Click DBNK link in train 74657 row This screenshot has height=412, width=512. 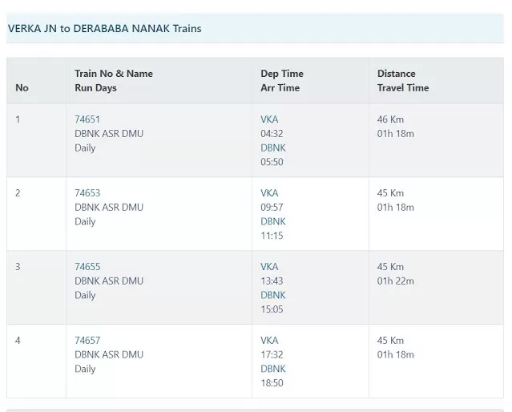tap(272, 370)
